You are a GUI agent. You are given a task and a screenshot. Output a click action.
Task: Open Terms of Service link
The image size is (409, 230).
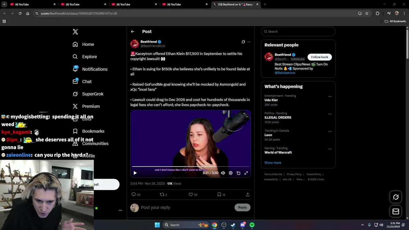coord(273,174)
